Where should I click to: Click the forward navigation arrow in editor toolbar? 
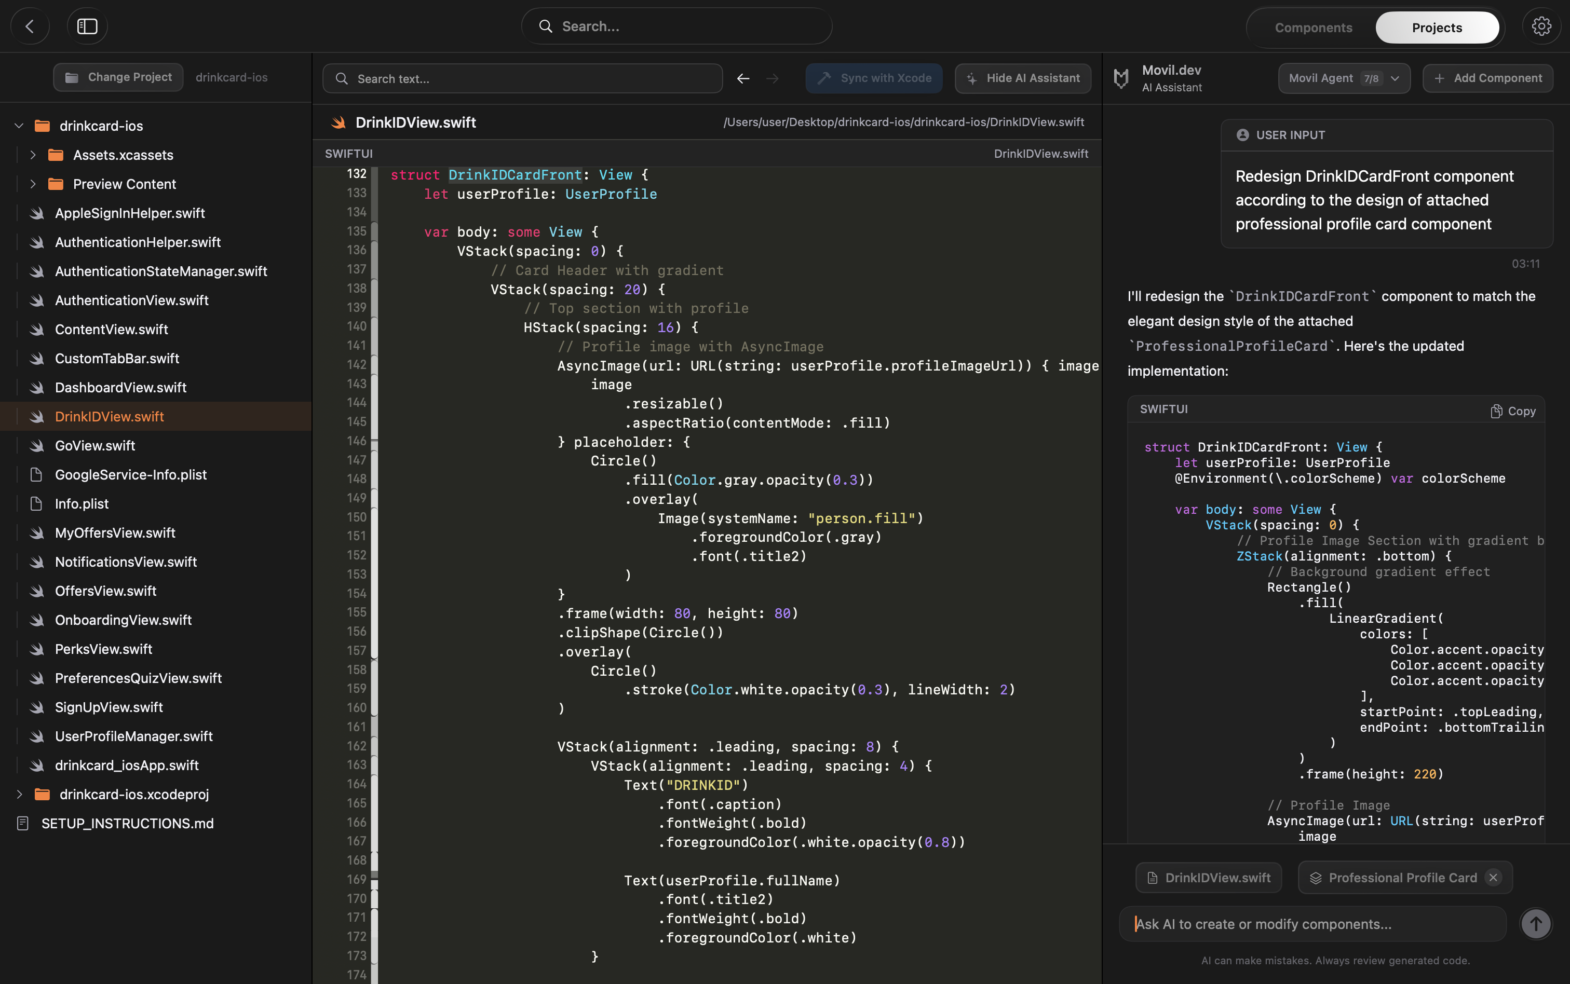pos(773,78)
